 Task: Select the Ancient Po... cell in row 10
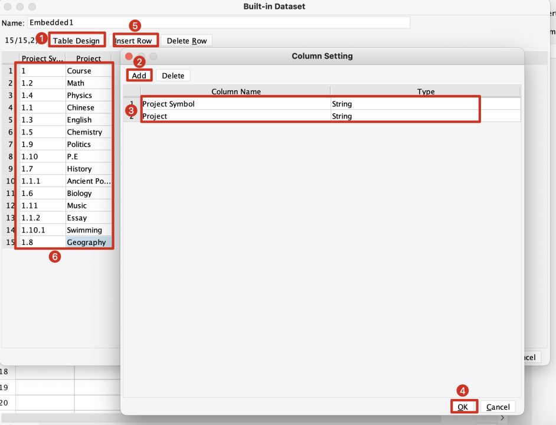tap(87, 181)
